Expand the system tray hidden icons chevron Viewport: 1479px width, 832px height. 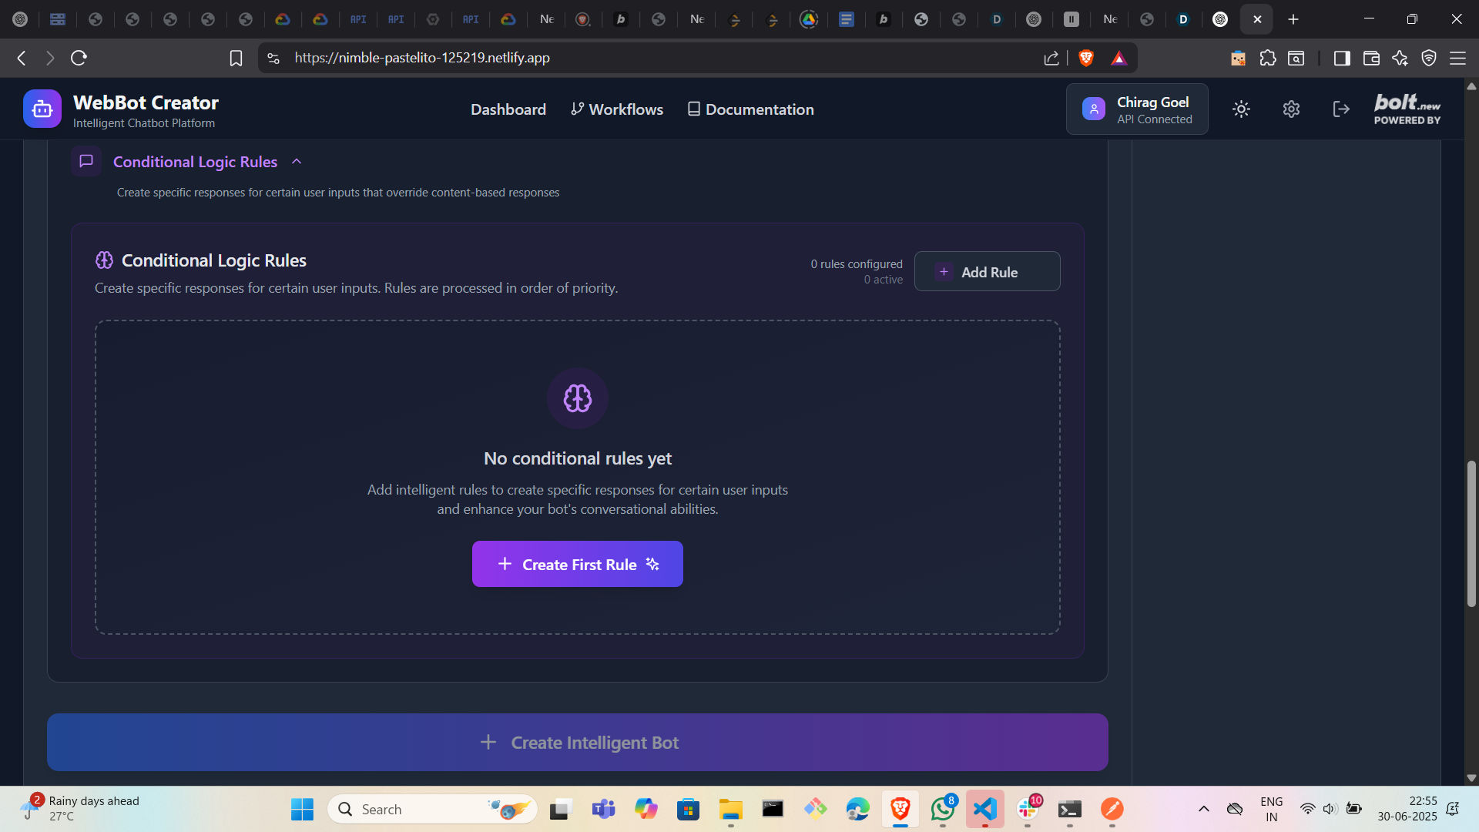(x=1203, y=809)
